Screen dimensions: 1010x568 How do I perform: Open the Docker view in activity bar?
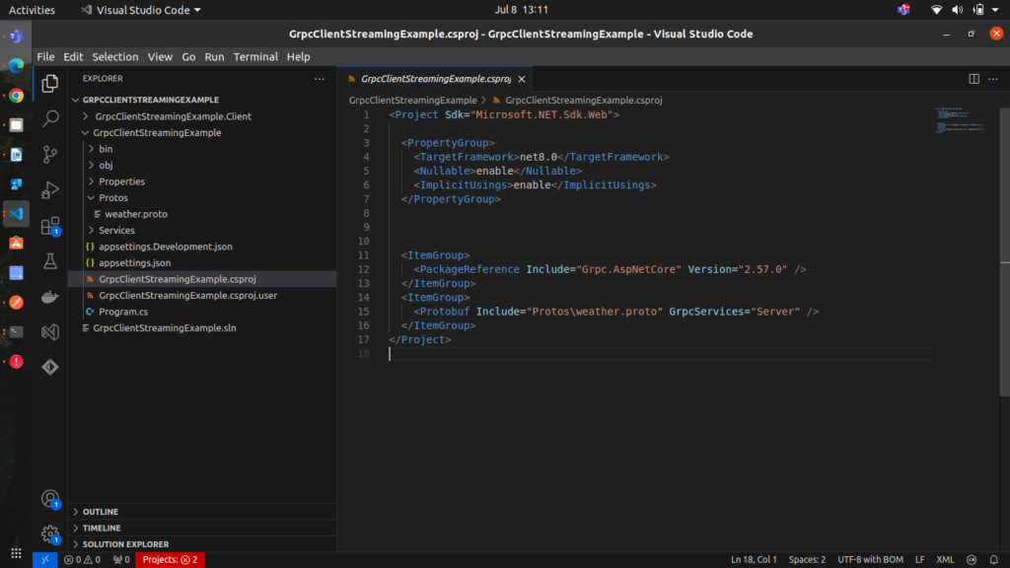pos(50,297)
